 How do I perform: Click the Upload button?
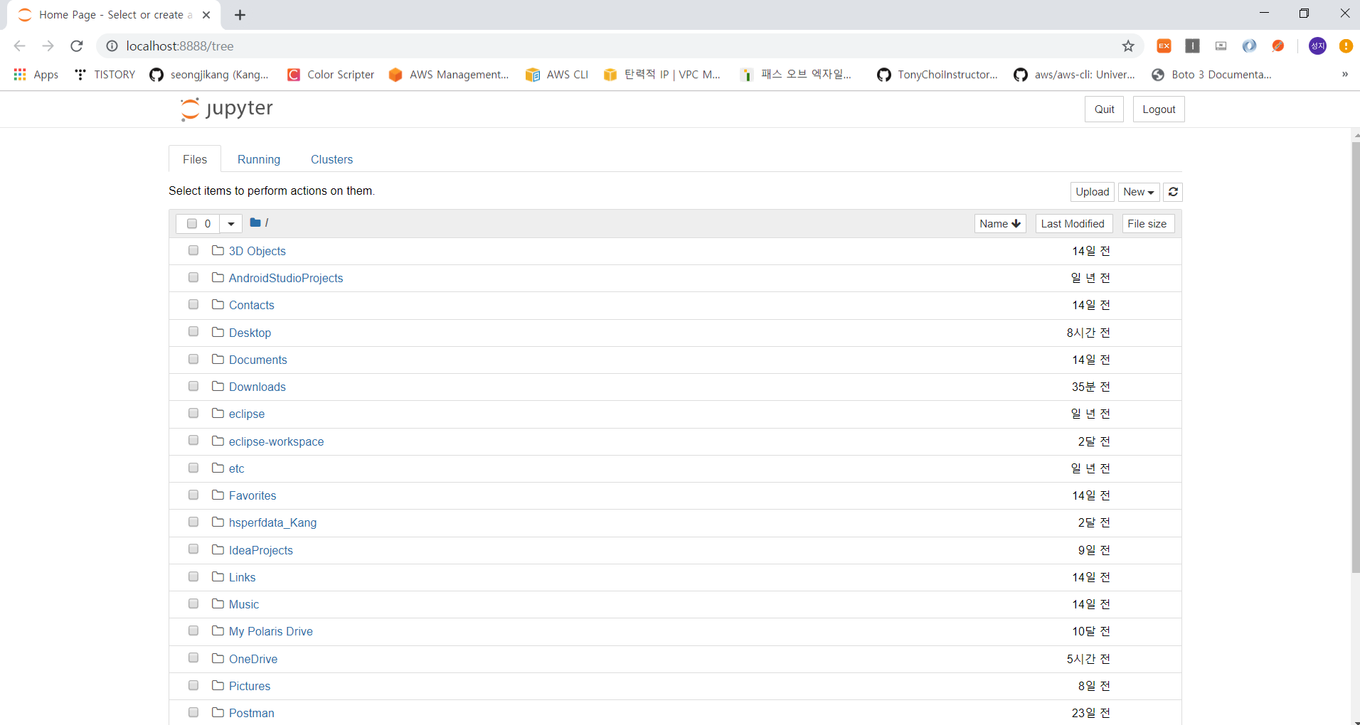pyautogui.click(x=1092, y=192)
